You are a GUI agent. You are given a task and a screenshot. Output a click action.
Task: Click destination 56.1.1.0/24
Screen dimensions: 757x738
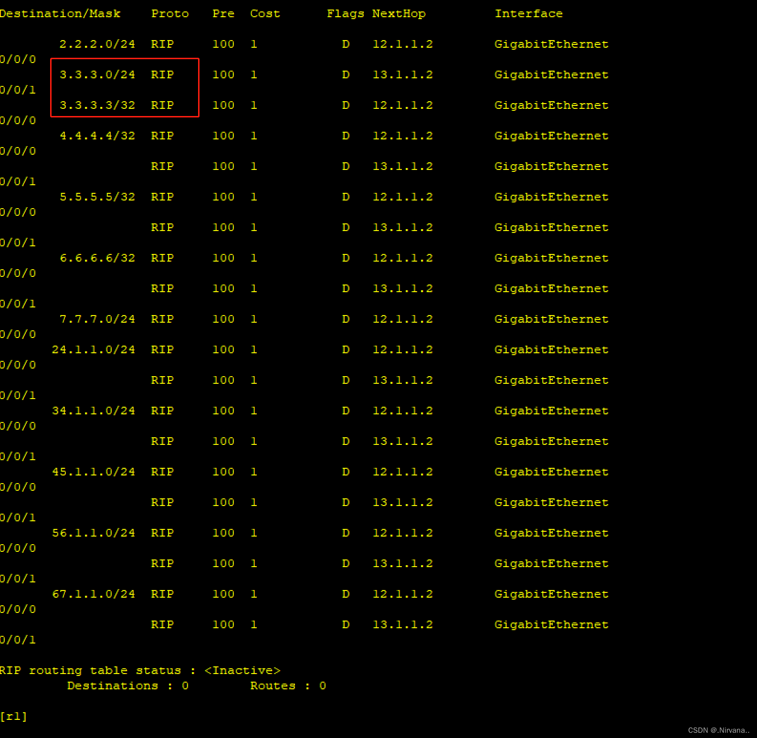tap(94, 533)
